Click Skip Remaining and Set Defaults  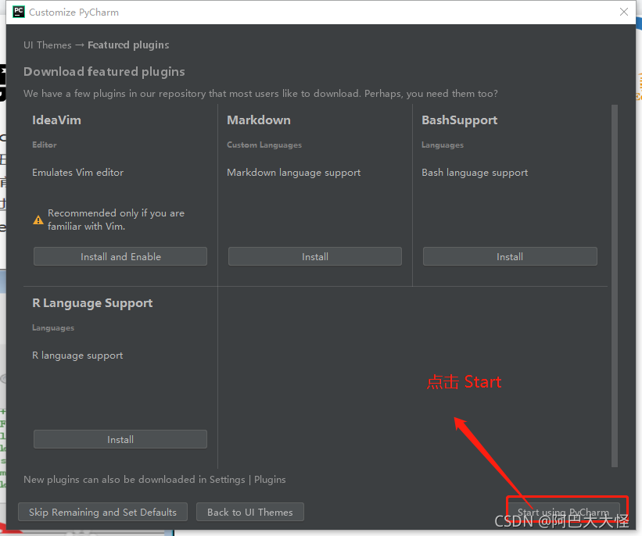pyautogui.click(x=102, y=512)
